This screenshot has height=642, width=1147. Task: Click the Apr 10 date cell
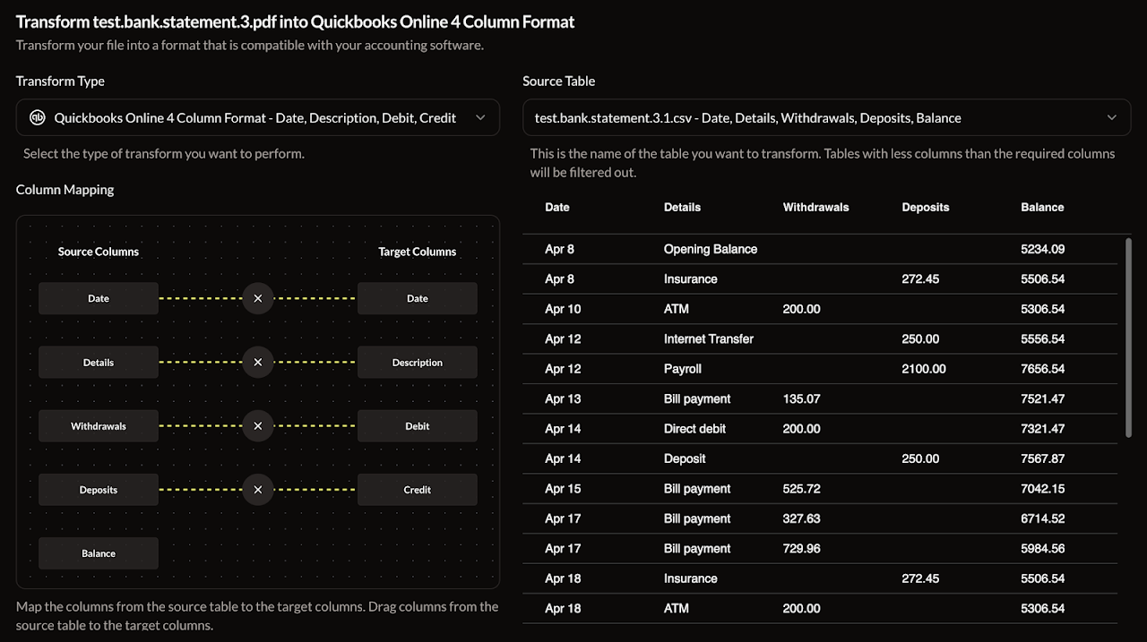pos(563,309)
